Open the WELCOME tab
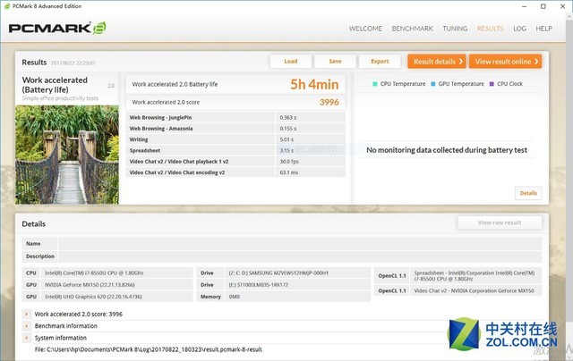This screenshot has width=573, height=361. (365, 29)
